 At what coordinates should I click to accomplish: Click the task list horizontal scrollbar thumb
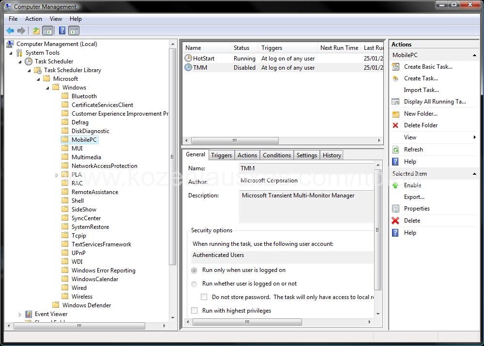[235, 140]
